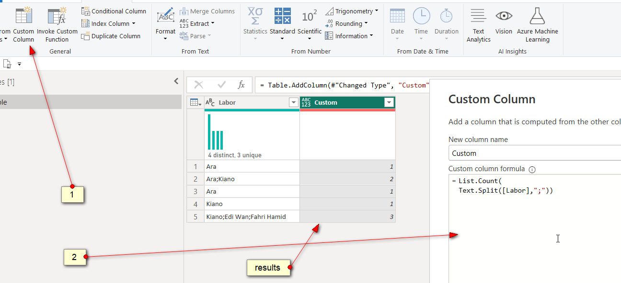Click the fx formula icon

[241, 85]
